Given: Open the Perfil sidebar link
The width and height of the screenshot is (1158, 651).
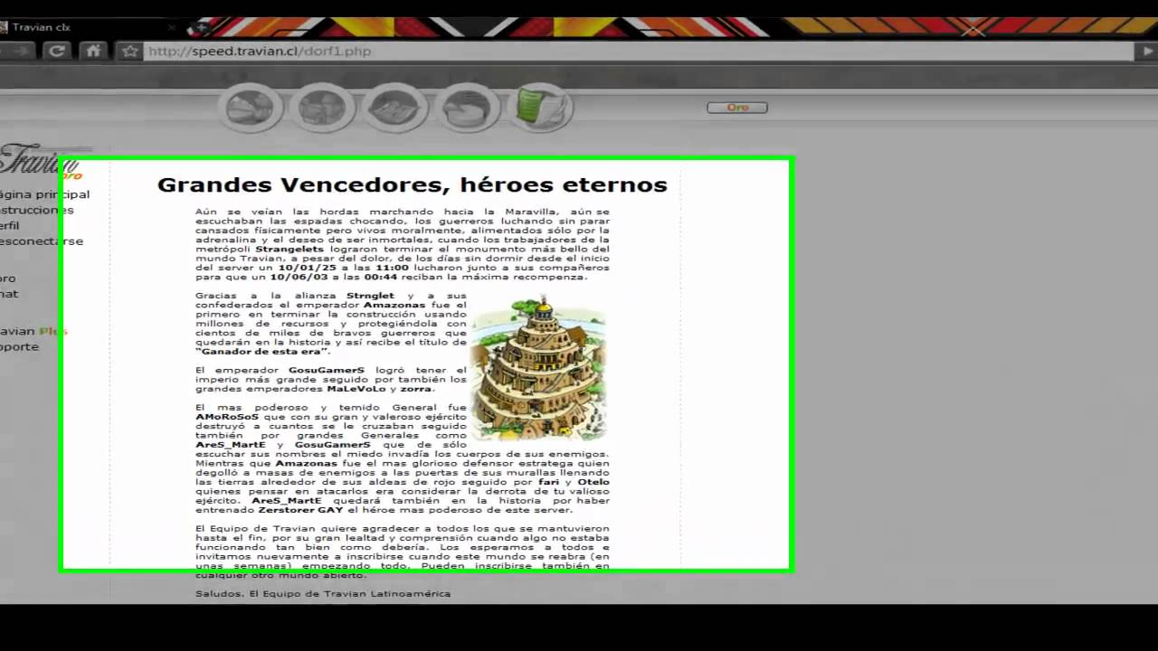Looking at the screenshot, I should [x=10, y=225].
